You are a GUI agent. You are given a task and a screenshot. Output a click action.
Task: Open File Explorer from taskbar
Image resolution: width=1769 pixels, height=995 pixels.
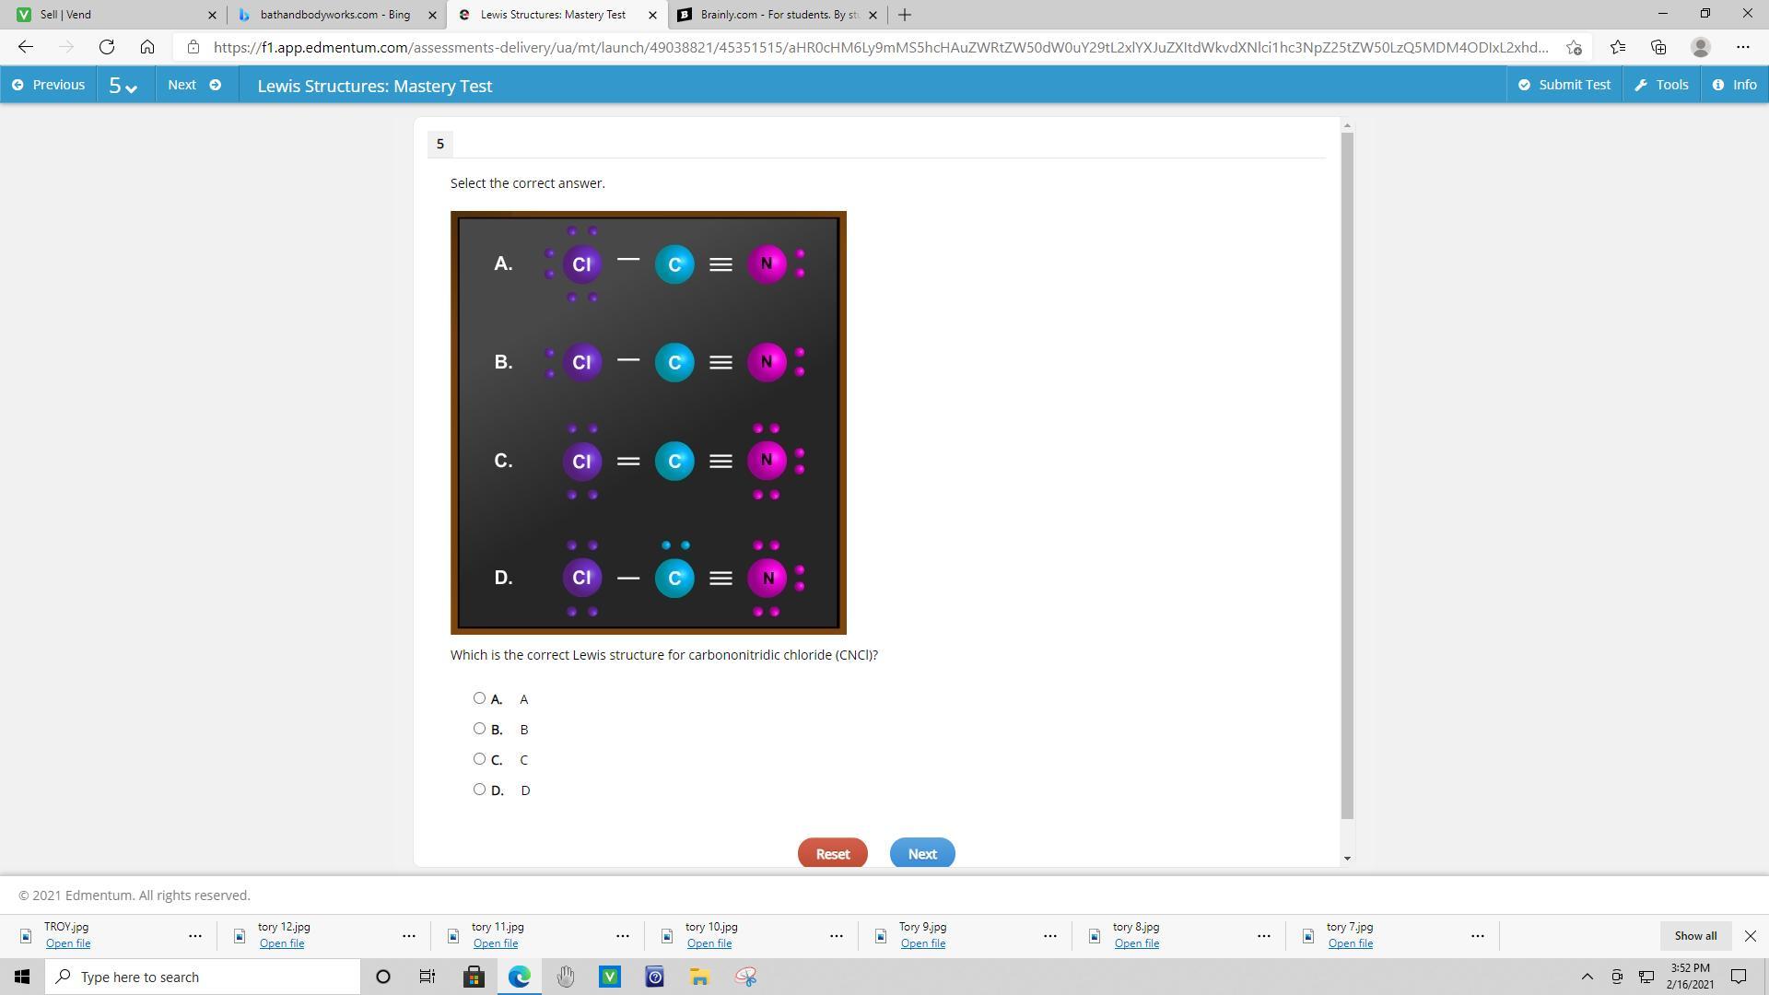(x=699, y=977)
